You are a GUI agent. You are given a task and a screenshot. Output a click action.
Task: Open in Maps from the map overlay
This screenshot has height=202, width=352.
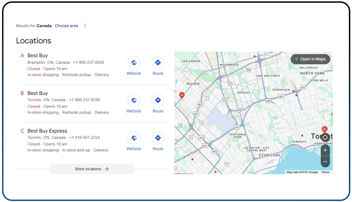pyautogui.click(x=310, y=59)
